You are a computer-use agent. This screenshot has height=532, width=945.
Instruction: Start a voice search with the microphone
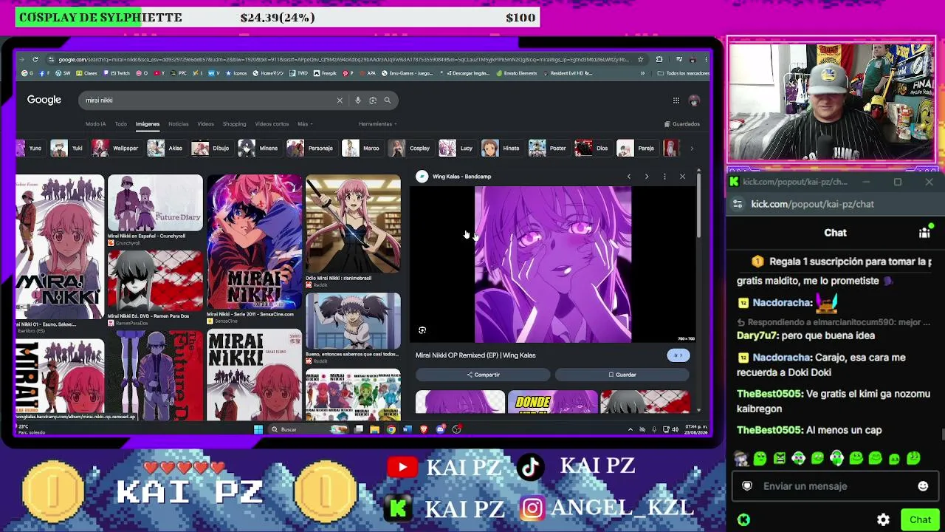tap(358, 100)
